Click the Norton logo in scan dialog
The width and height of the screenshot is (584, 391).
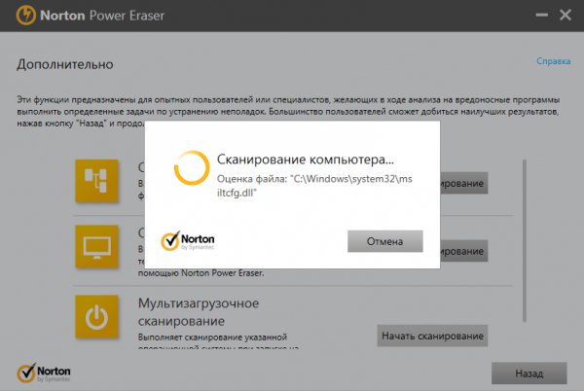[188, 240]
